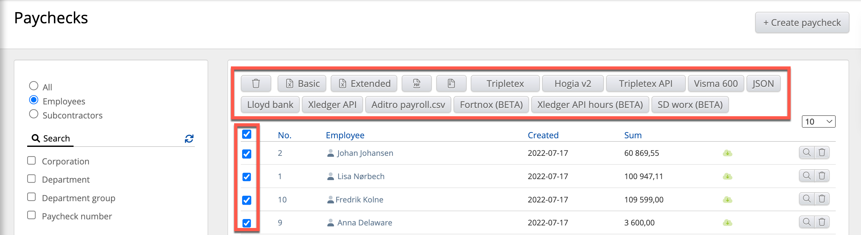Open magnifier icon on Anna Delaware's row

[x=807, y=222]
